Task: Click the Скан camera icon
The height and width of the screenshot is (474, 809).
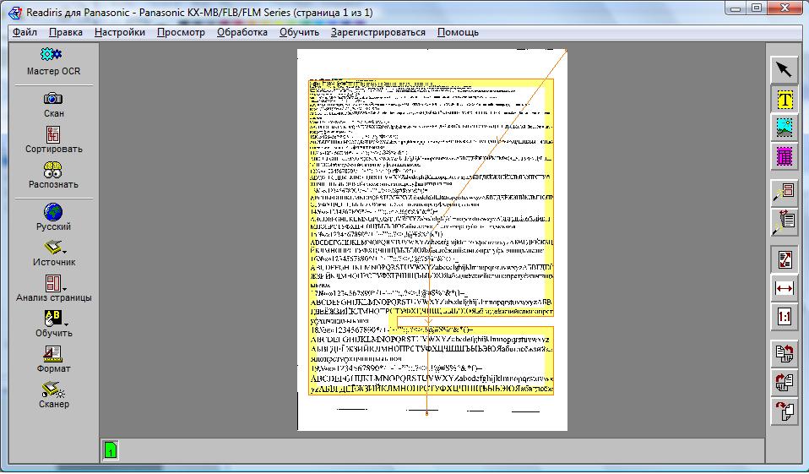Action: [x=53, y=99]
